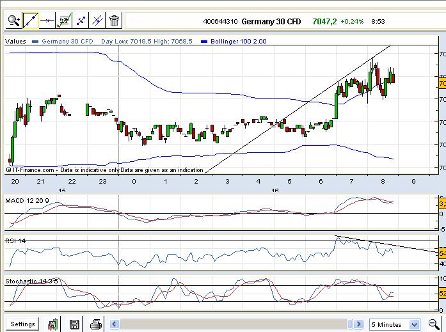Click the 7047,2 price value
446x332 pixels.
click(324, 22)
